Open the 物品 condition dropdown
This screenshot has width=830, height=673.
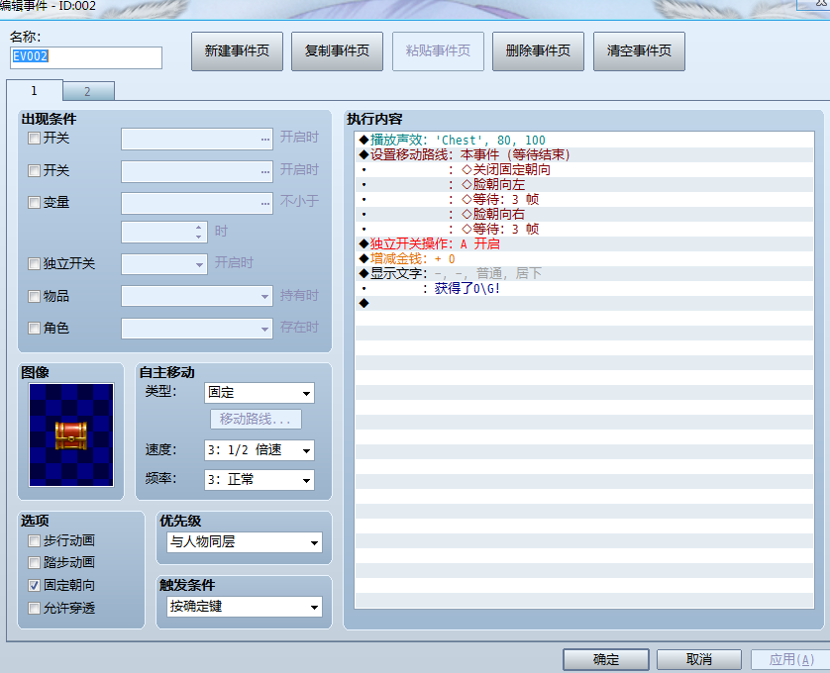[197, 296]
